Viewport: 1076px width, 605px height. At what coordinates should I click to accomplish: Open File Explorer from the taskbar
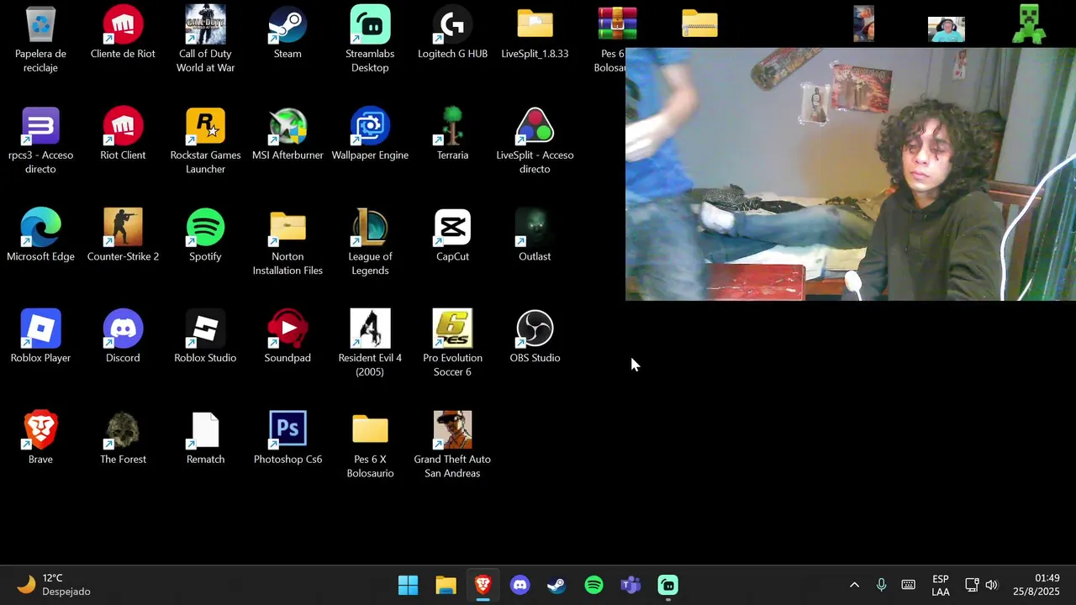coord(446,585)
